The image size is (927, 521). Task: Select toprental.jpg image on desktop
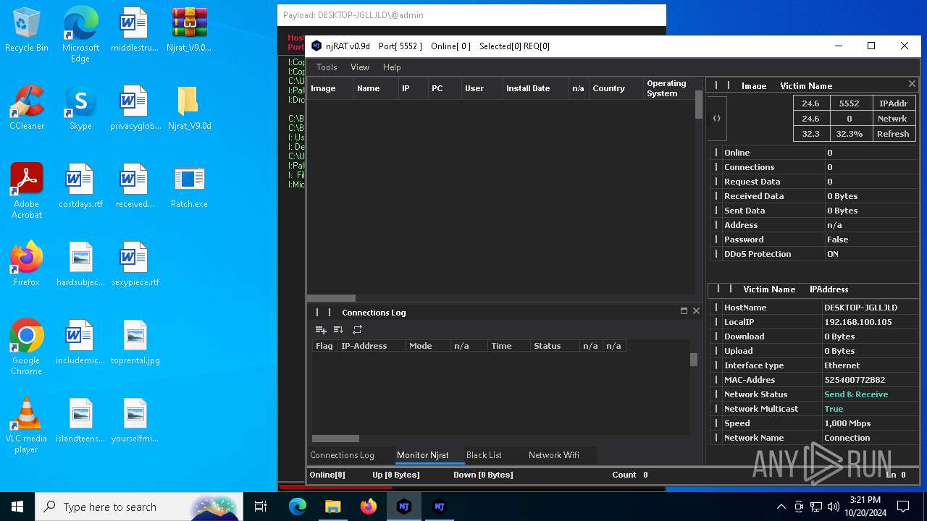(x=135, y=343)
